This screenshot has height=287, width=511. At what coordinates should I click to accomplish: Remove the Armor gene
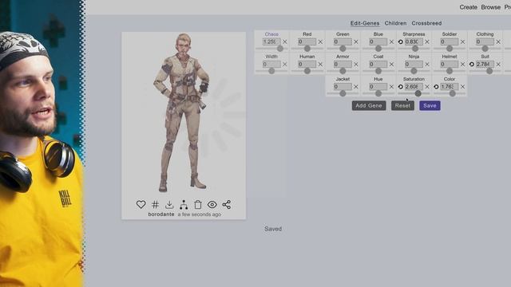[x=356, y=64]
